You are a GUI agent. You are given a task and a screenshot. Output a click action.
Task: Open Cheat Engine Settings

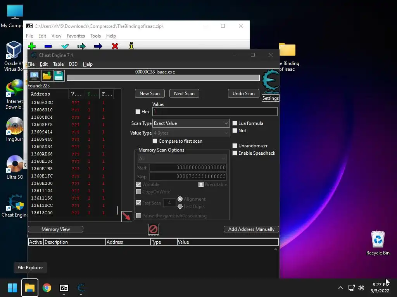pos(270,98)
